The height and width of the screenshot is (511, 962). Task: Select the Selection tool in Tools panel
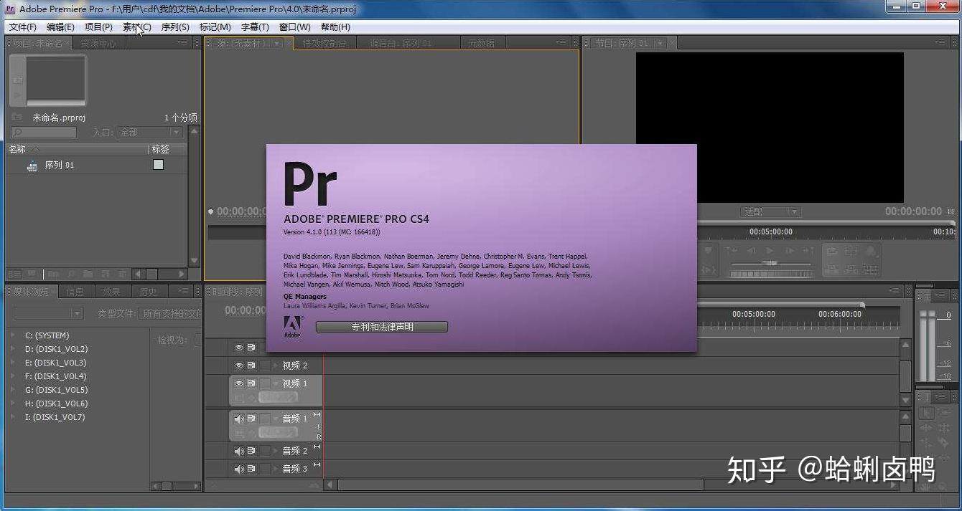tap(927, 413)
